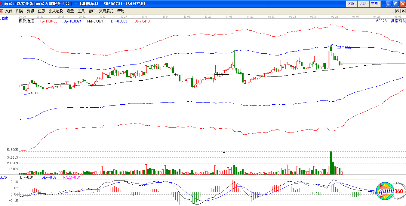Click the red app logo in the title bar

2,4
